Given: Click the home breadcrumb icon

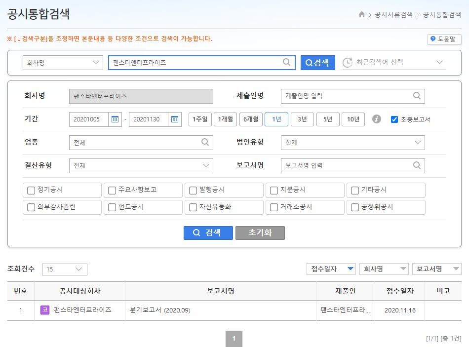Looking at the screenshot, I should coord(363,15).
